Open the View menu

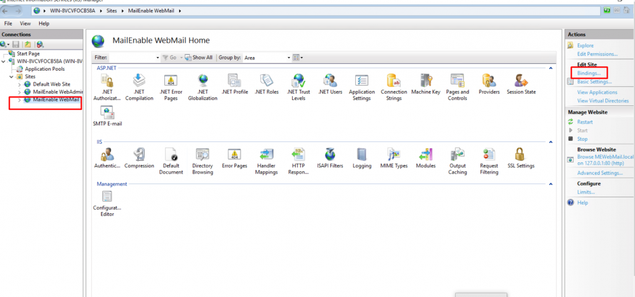[25, 24]
